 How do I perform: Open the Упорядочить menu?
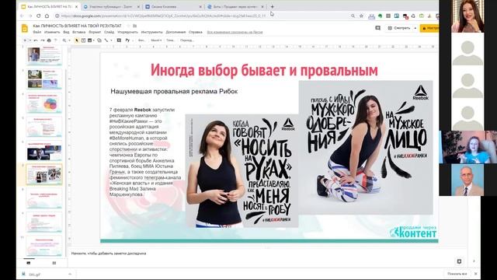pyautogui.click(x=127, y=32)
